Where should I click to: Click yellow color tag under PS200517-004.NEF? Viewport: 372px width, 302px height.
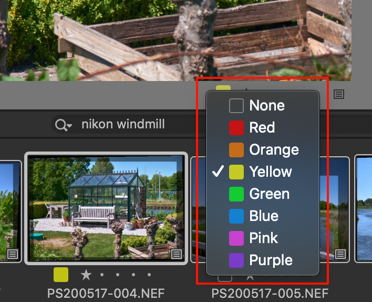pyautogui.click(x=61, y=275)
